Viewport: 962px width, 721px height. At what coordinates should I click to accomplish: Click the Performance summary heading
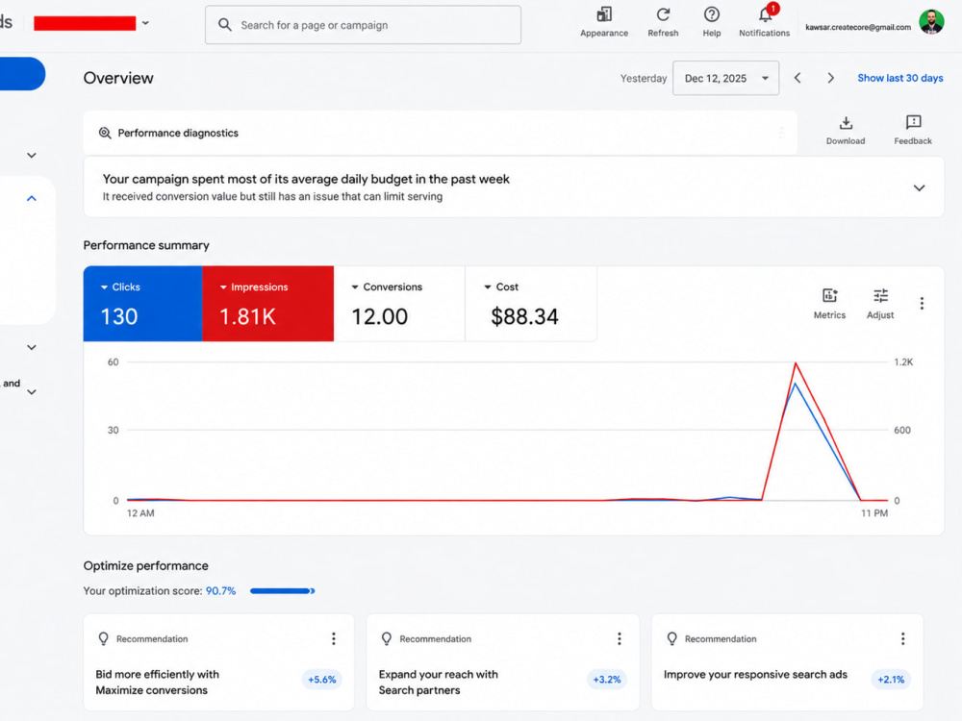(146, 245)
